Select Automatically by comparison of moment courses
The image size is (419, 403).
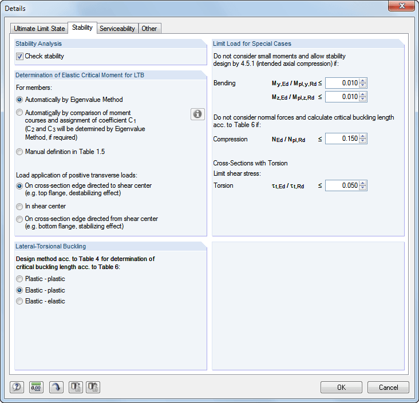tap(19, 112)
